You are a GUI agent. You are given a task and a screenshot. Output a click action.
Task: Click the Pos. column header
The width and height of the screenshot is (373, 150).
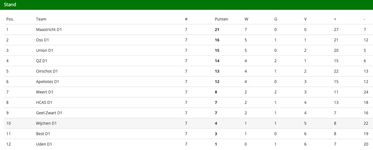tap(10, 19)
